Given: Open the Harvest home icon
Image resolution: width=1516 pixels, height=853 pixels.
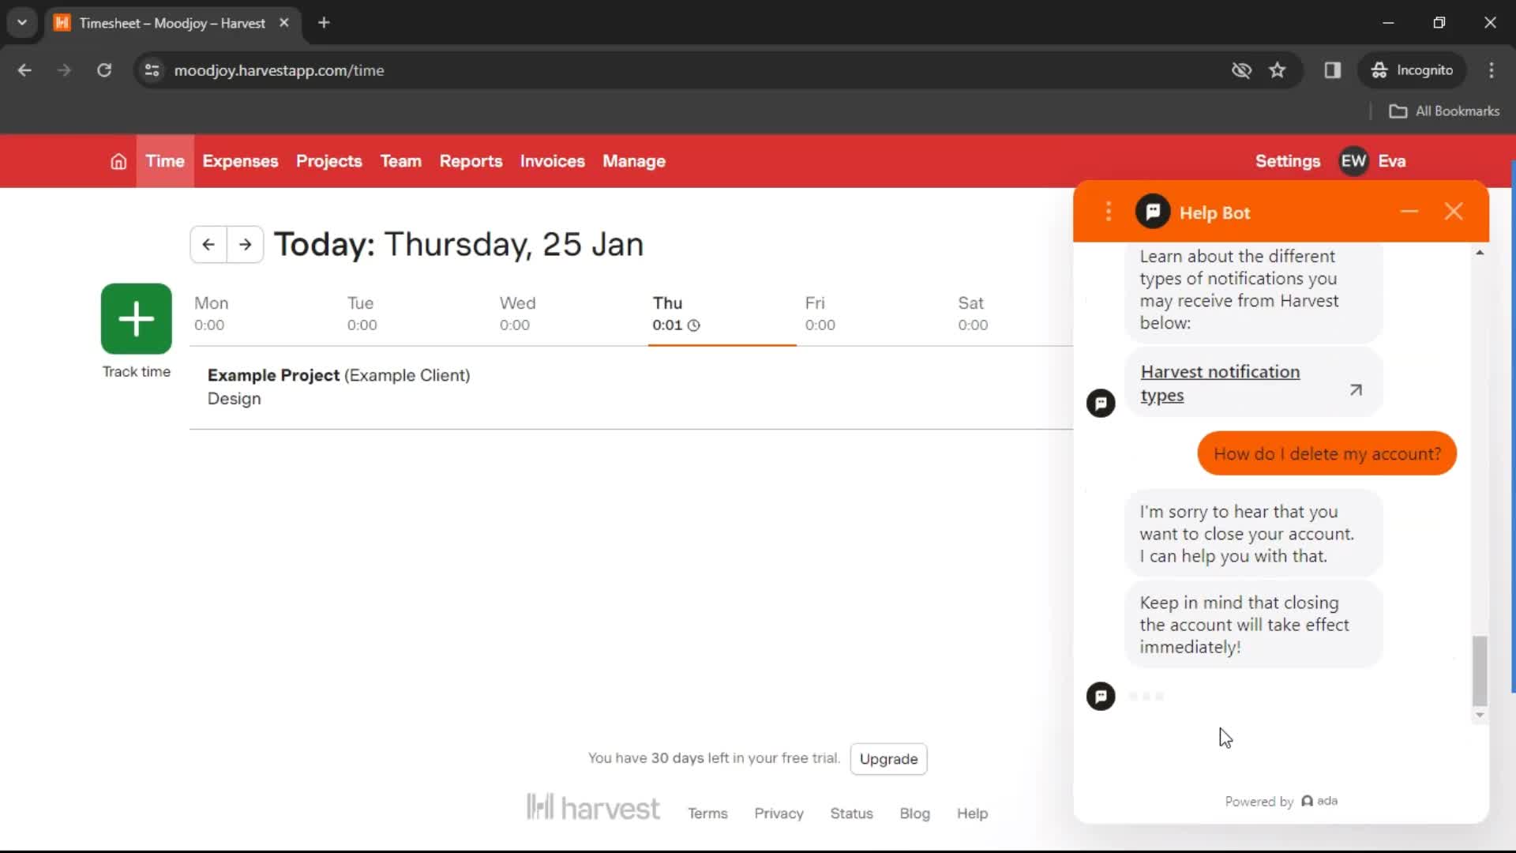Looking at the screenshot, I should click(118, 161).
